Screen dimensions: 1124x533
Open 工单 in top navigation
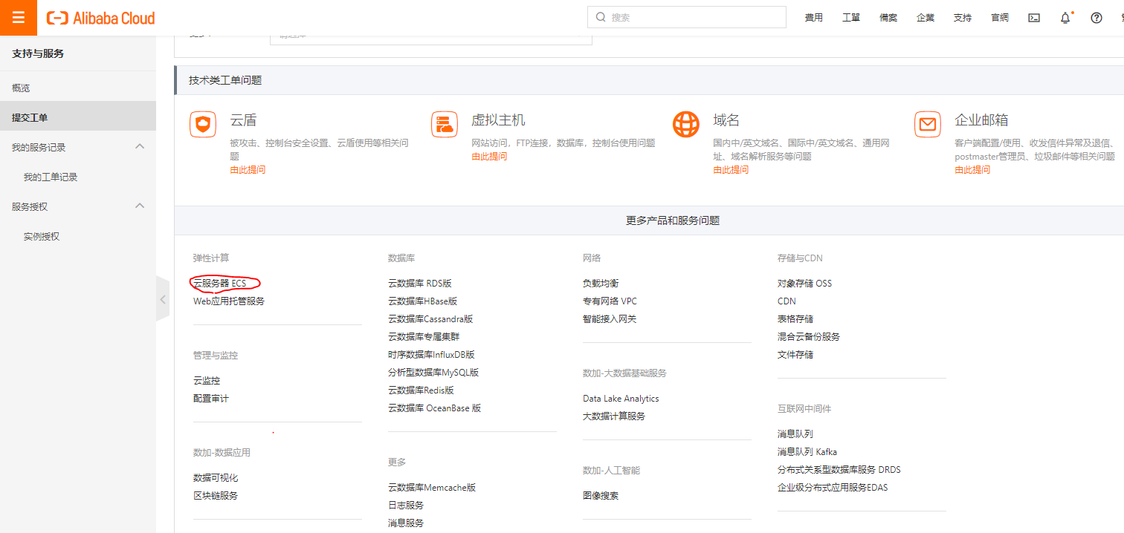click(x=851, y=18)
